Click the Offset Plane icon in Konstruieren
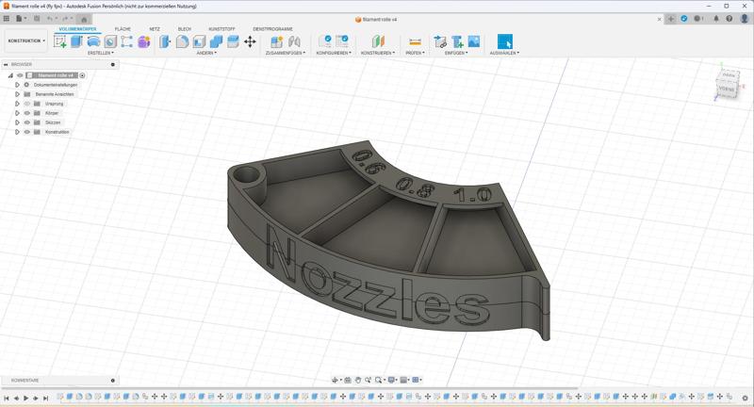The image size is (754, 407). tap(379, 41)
